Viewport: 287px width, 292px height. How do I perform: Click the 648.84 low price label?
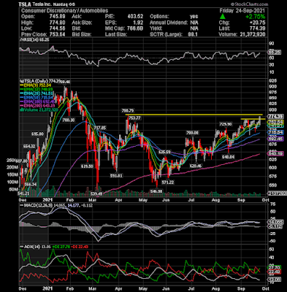tap(228, 157)
